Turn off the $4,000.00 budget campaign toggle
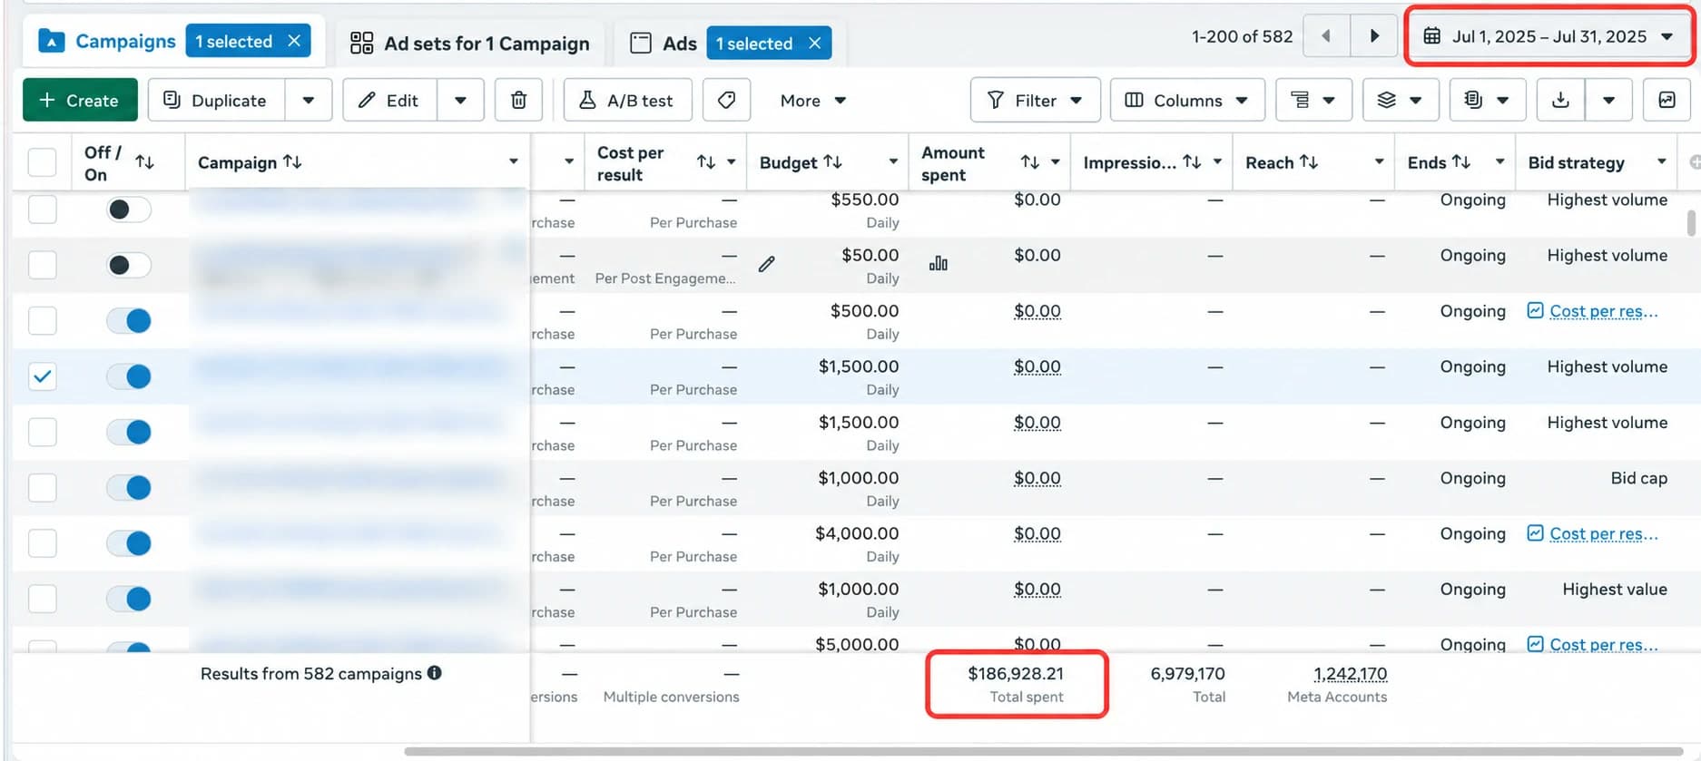This screenshot has width=1701, height=761. (128, 543)
